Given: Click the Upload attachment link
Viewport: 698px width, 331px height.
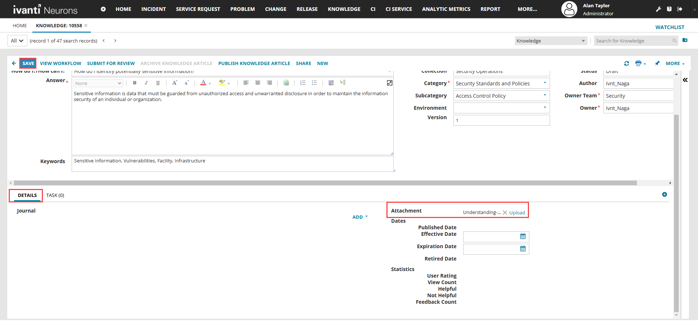Looking at the screenshot, I should pyautogui.click(x=517, y=213).
